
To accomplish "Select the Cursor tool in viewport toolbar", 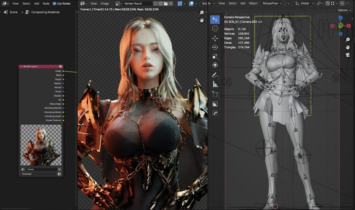I will click(x=215, y=28).
